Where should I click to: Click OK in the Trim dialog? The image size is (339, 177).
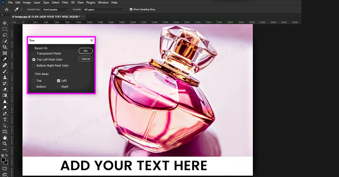tap(86, 51)
